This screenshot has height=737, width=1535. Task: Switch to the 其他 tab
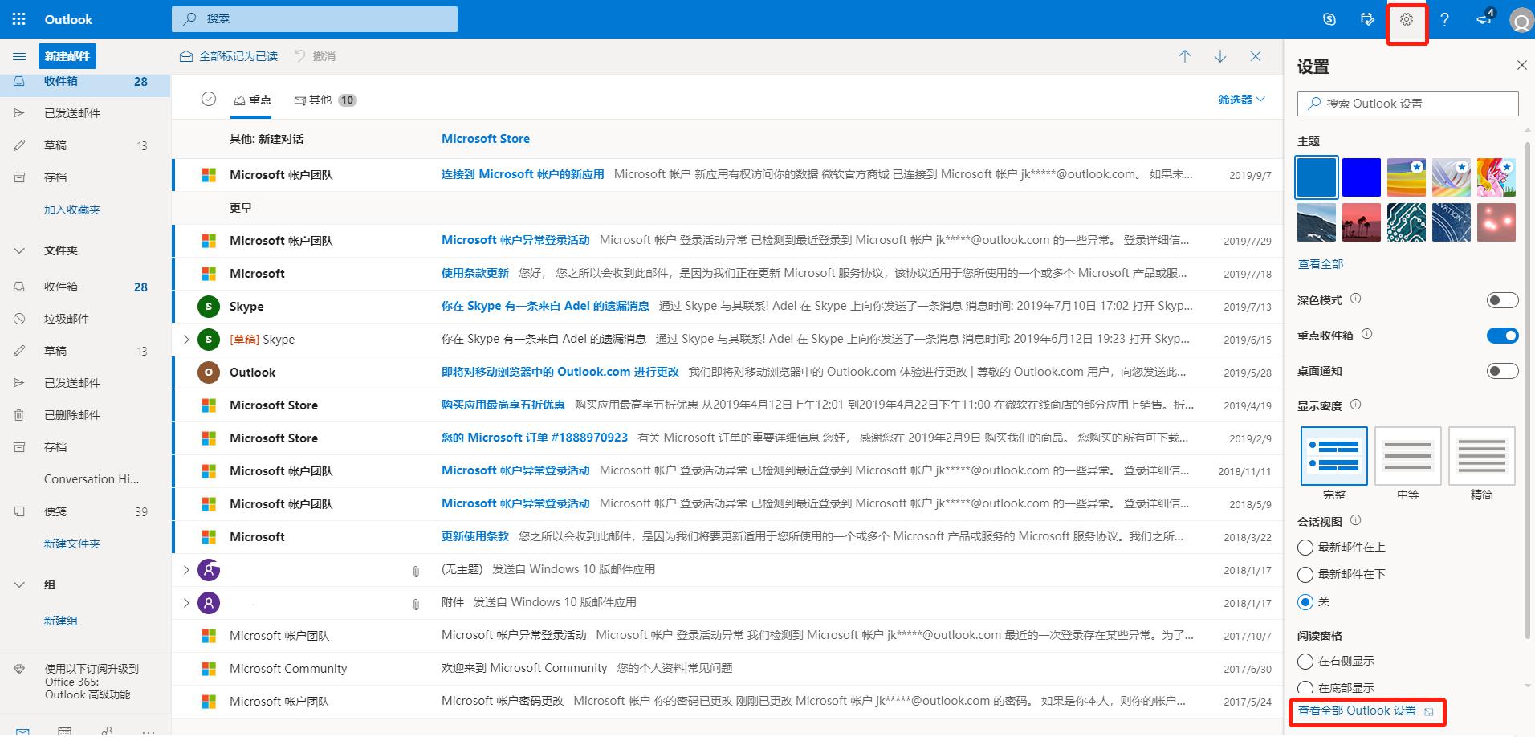coord(325,100)
